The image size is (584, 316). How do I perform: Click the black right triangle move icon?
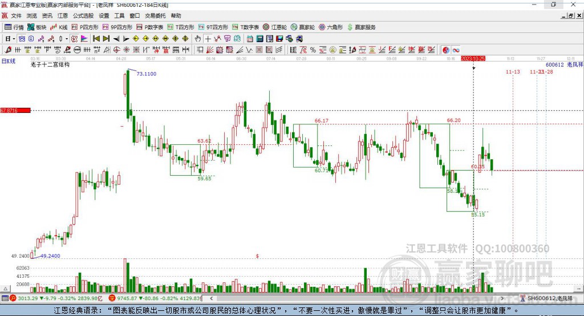tap(126, 39)
